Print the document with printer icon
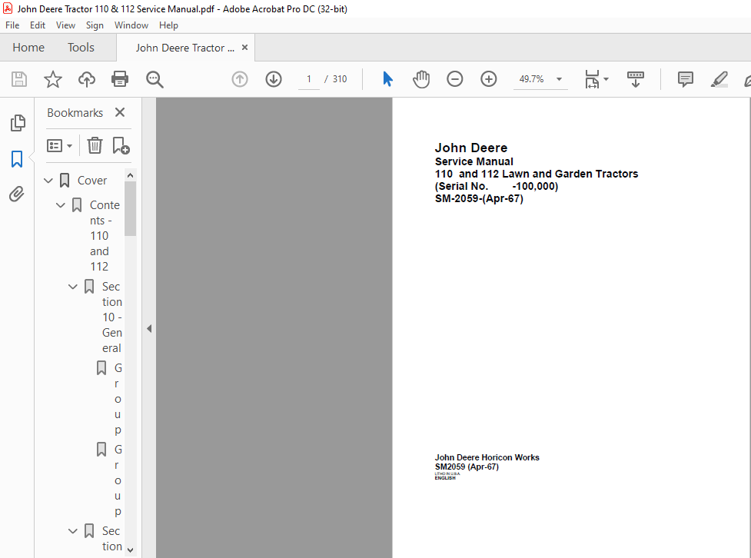The image size is (751, 558). coord(120,79)
